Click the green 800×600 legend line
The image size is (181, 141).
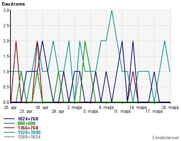tap(9, 123)
